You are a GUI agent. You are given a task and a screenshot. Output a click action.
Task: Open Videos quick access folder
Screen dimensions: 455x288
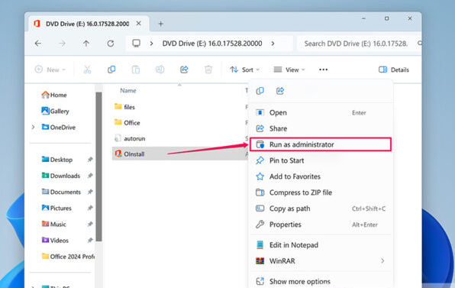55,241
